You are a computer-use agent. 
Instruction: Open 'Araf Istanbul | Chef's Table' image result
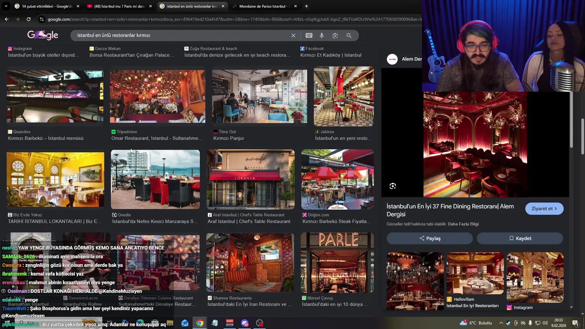[250, 180]
